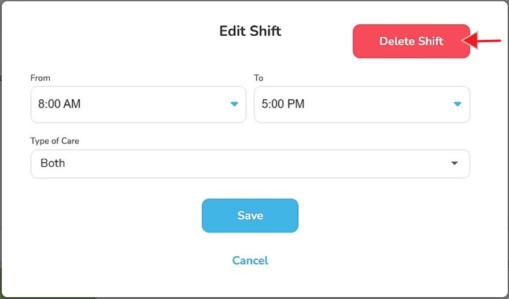Click empty space left of Save button
The height and width of the screenshot is (299, 509).
point(116,216)
